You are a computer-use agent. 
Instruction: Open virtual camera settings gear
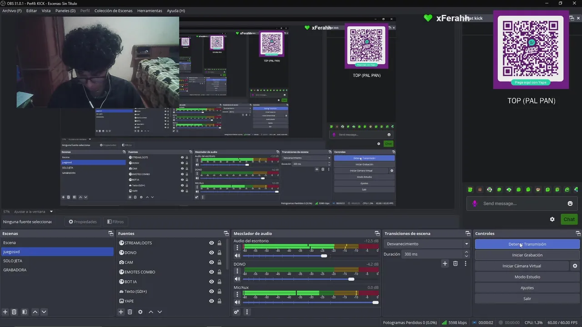[x=575, y=266]
